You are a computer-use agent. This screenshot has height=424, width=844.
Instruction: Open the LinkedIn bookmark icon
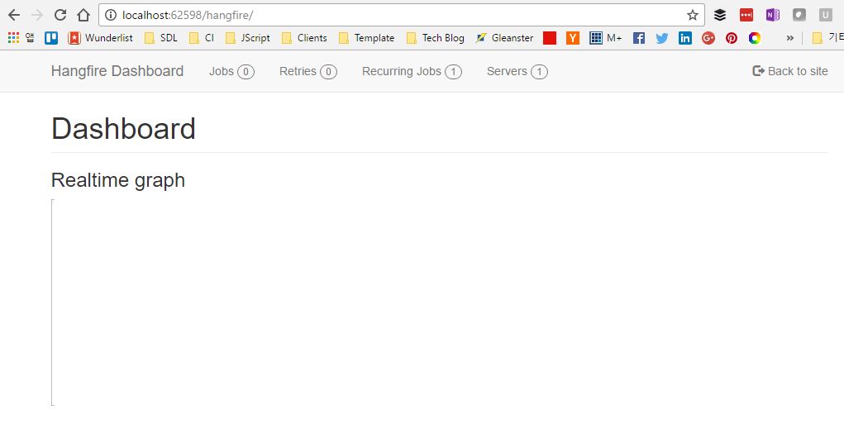pos(685,38)
